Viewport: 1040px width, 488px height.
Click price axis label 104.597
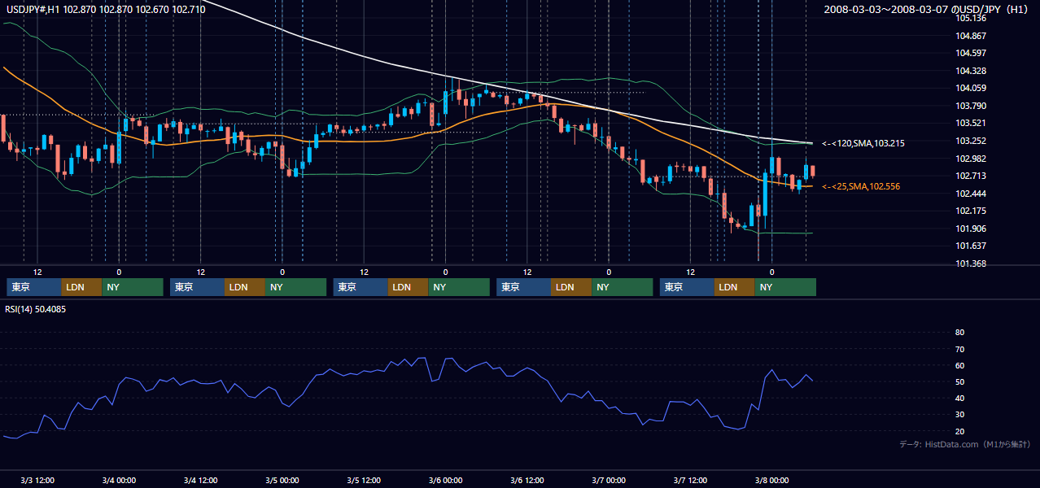coord(971,53)
